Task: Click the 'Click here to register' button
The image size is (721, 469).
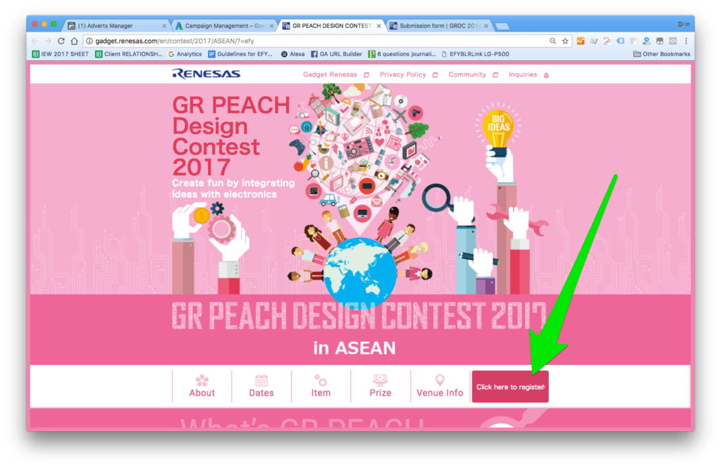Action: 510,387
